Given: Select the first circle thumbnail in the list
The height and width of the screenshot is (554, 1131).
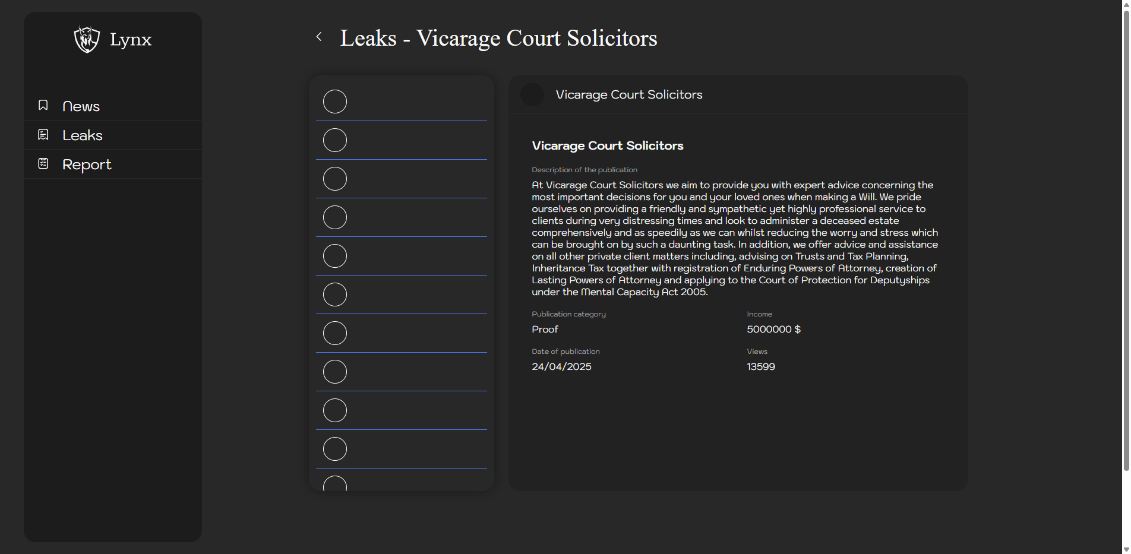Looking at the screenshot, I should point(335,102).
